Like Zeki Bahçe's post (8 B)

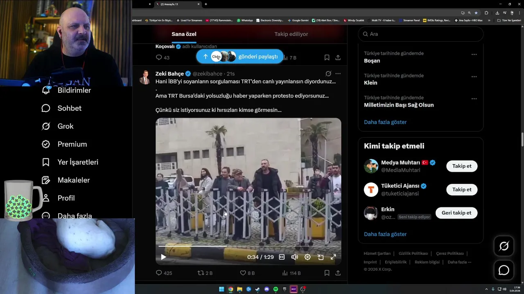pyautogui.click(x=247, y=273)
